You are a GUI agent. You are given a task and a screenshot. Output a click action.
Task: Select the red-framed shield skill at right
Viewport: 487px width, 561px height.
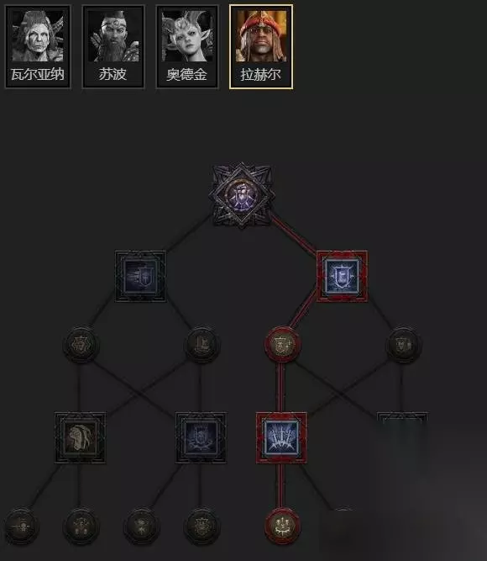[342, 276]
